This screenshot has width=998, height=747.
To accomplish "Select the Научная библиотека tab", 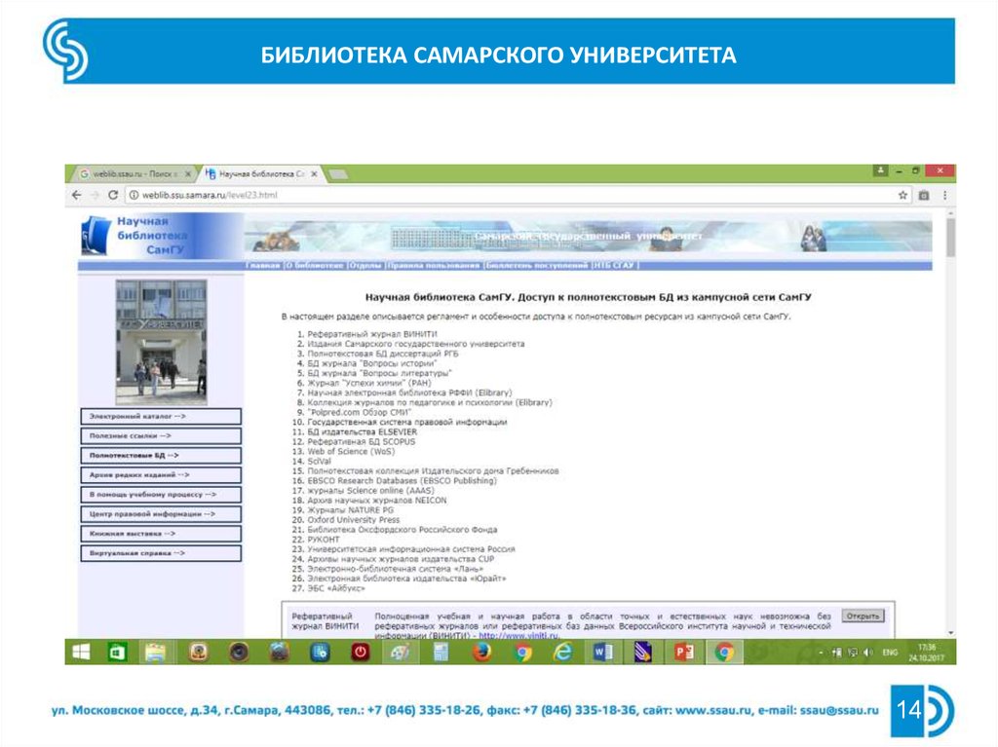I will point(261,173).
